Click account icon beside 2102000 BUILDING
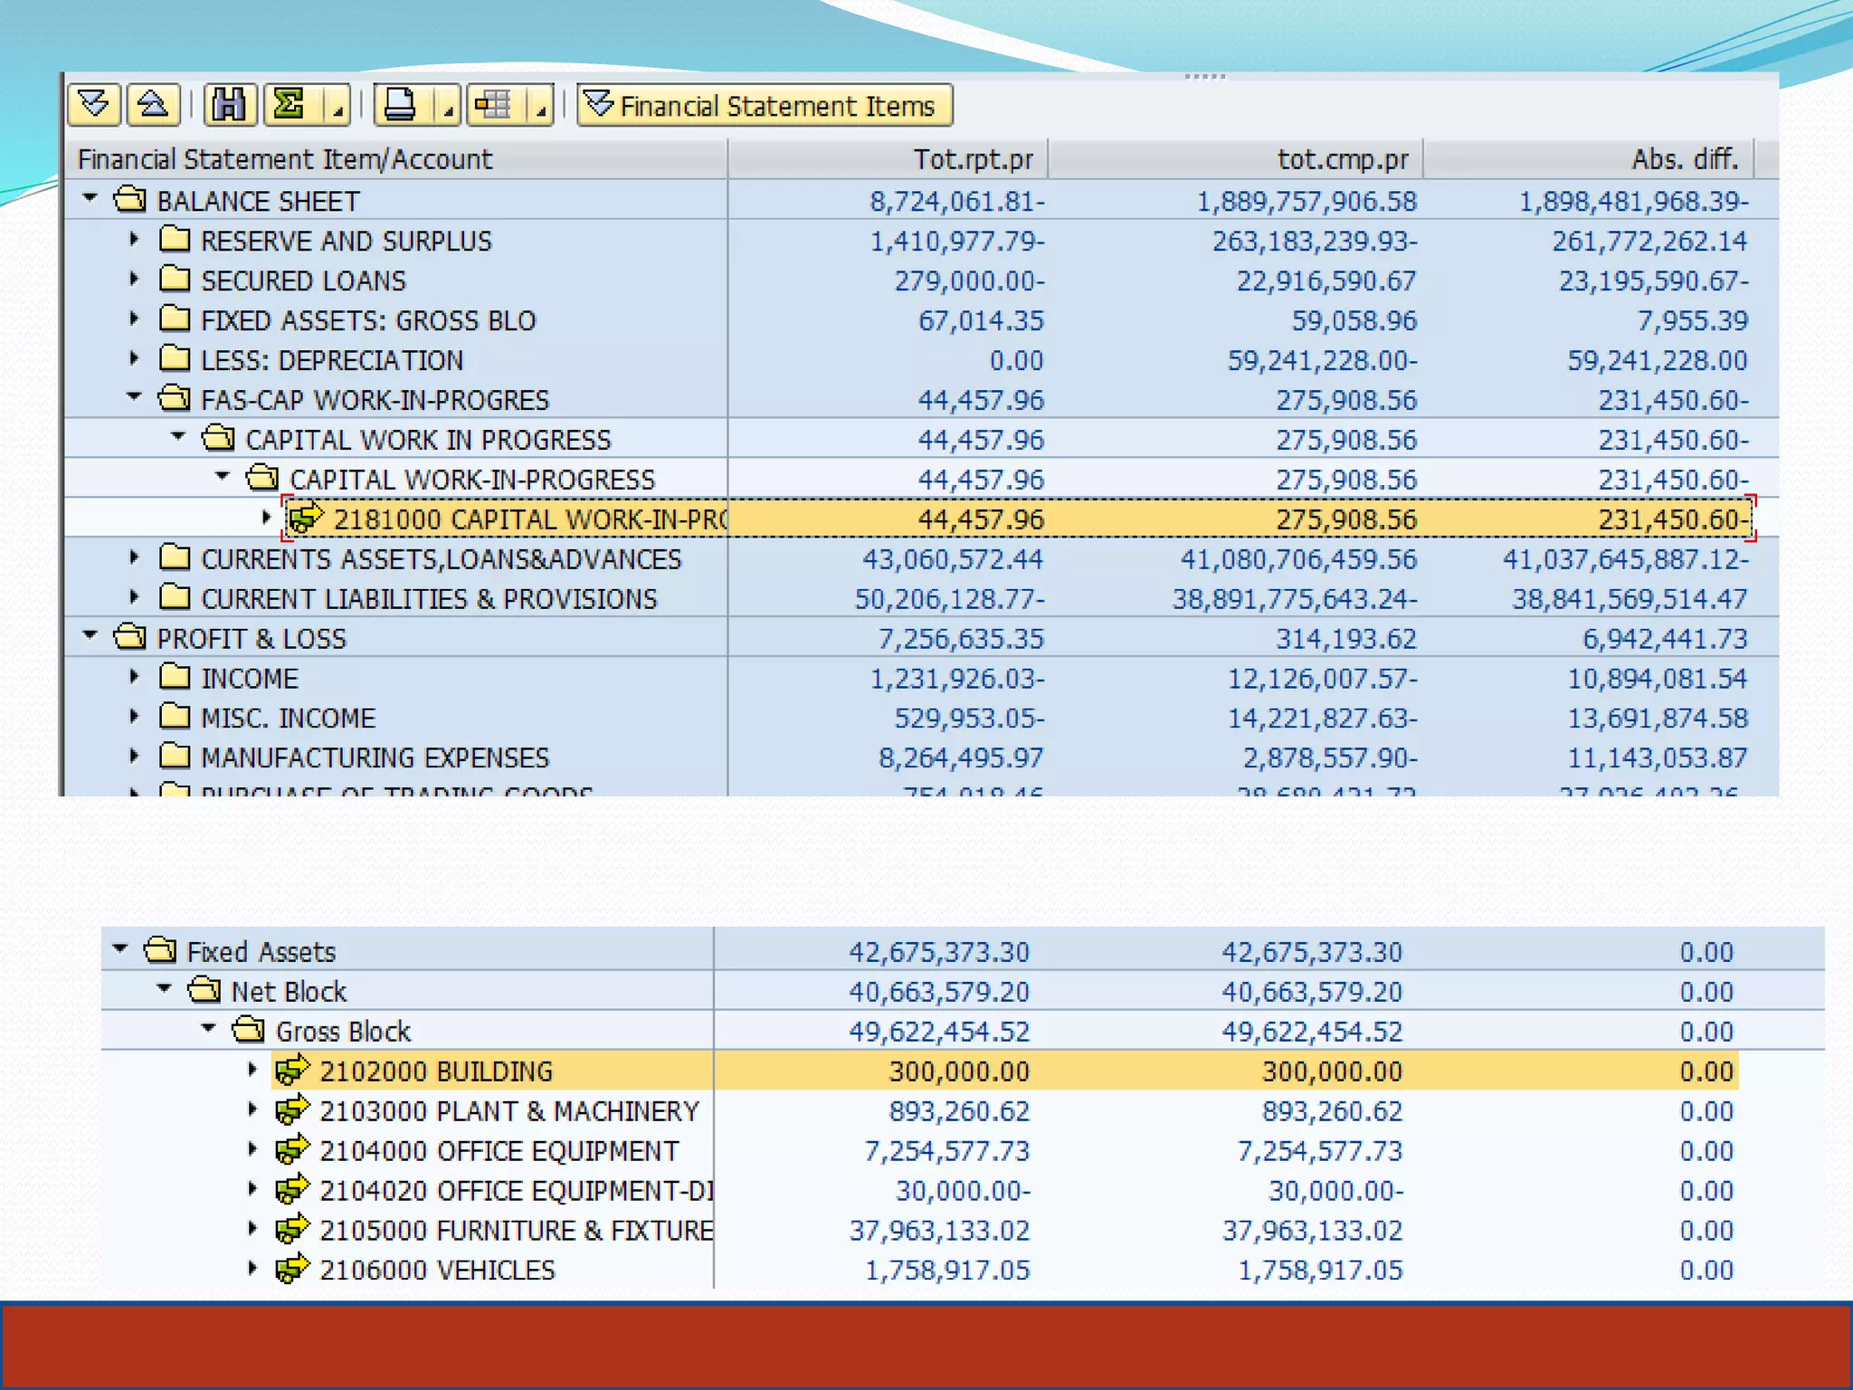 coord(292,1071)
